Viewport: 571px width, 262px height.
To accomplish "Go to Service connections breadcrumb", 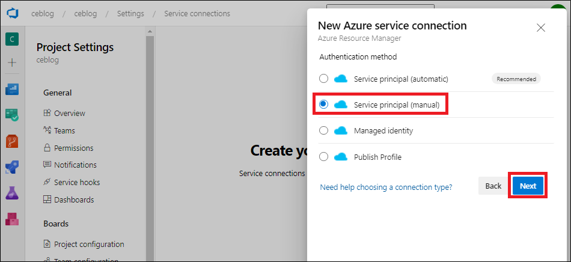I will coord(197,14).
